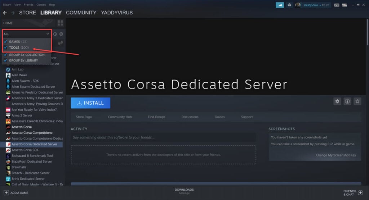Sort library by recent activity clock icon
This screenshot has width=369, height=200.
55,34
